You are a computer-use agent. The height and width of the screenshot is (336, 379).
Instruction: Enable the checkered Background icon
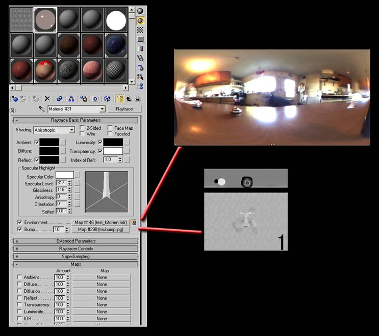pyautogui.click(x=140, y=30)
